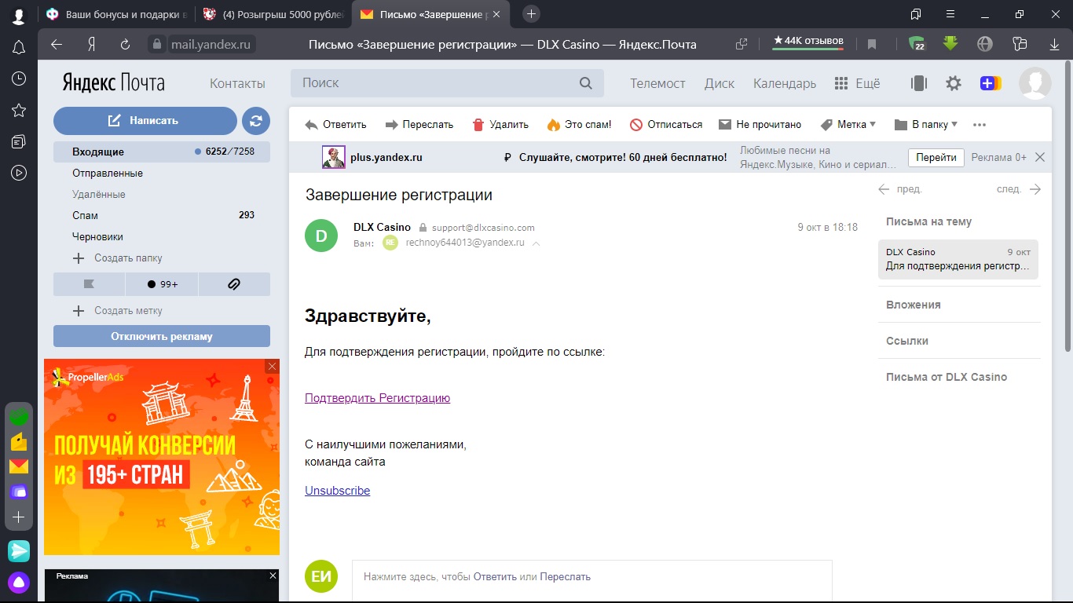Open Yandex Mail settings gear
Screen dimensions: 1073x603
pyautogui.click(x=953, y=82)
